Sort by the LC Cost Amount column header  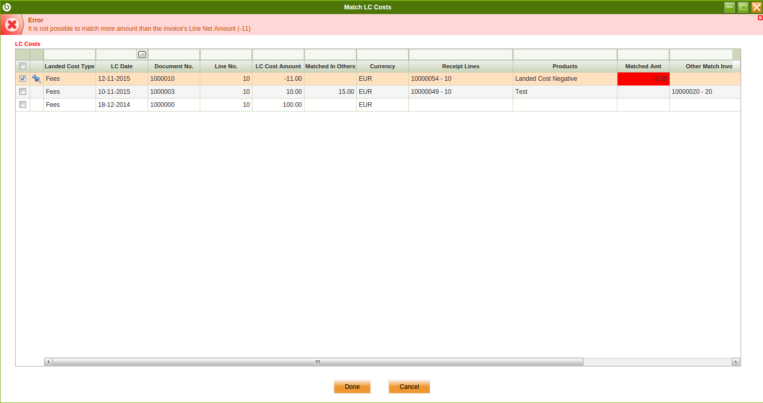(x=278, y=66)
